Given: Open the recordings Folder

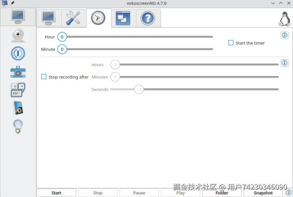Looking at the screenshot, I should (x=222, y=193).
